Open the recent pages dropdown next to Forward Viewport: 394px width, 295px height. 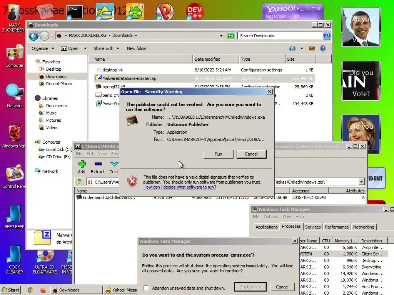tap(52, 36)
